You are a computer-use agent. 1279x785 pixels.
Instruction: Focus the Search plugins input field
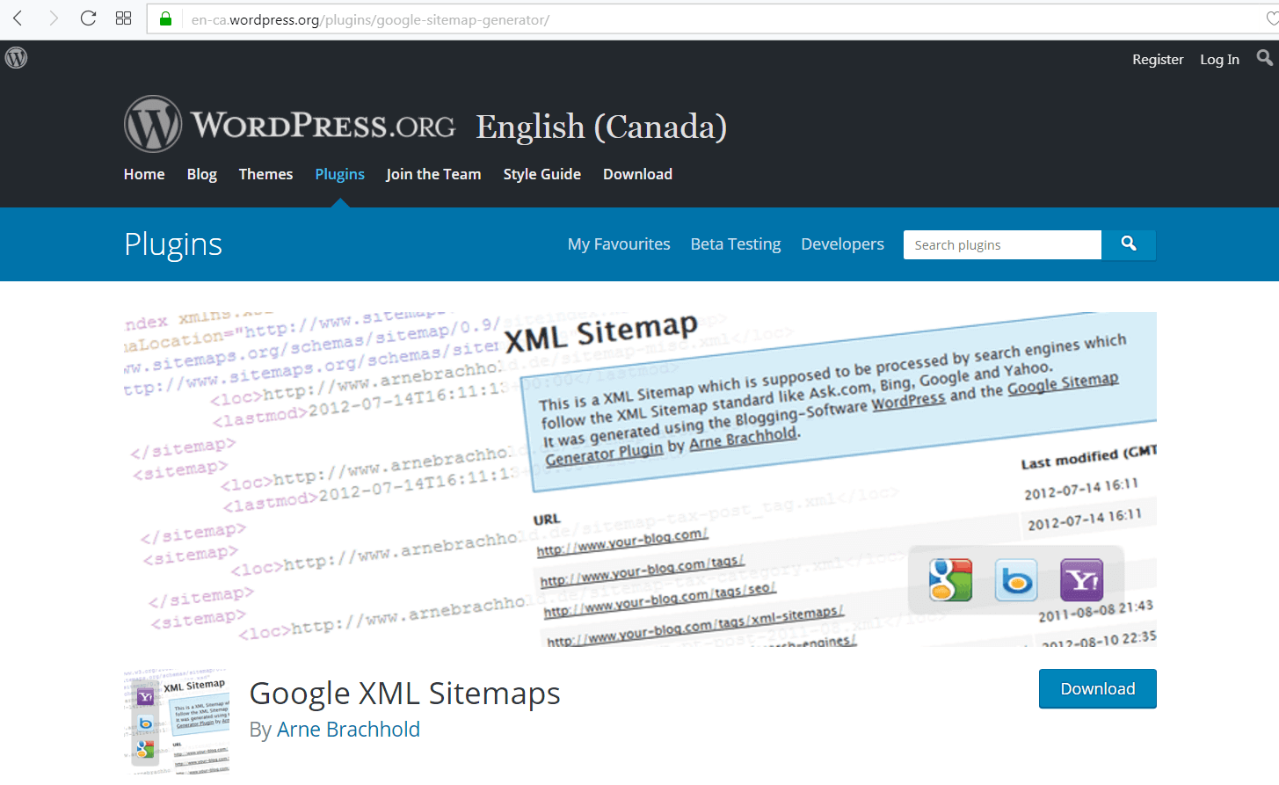[1002, 244]
